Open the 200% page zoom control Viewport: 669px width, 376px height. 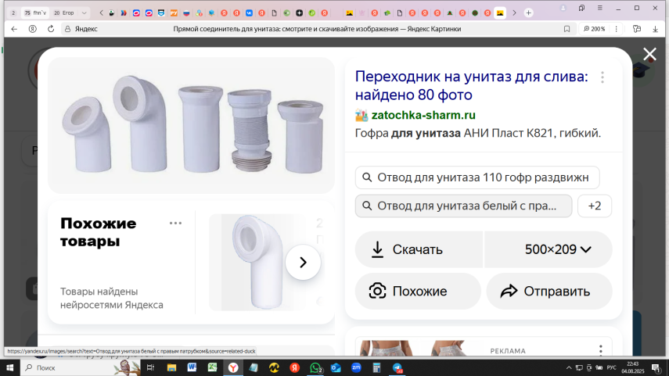(595, 29)
